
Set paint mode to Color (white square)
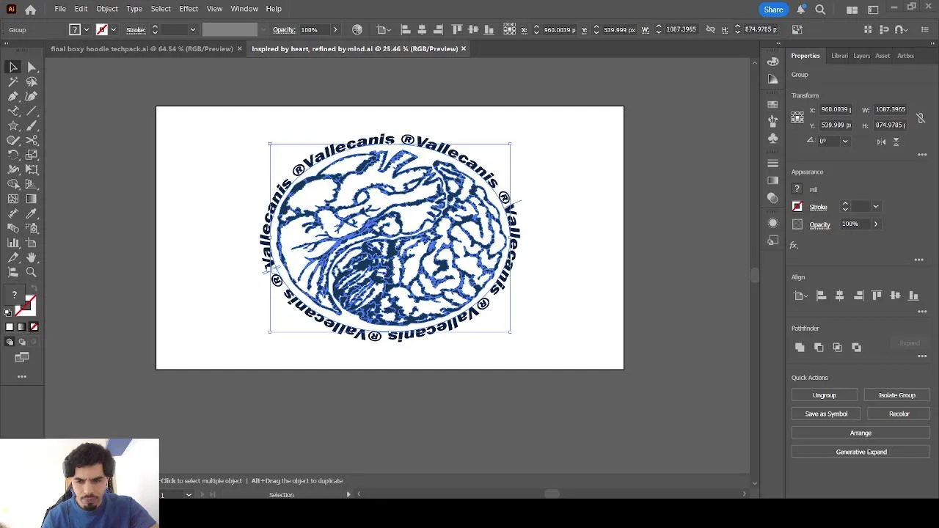(10, 327)
